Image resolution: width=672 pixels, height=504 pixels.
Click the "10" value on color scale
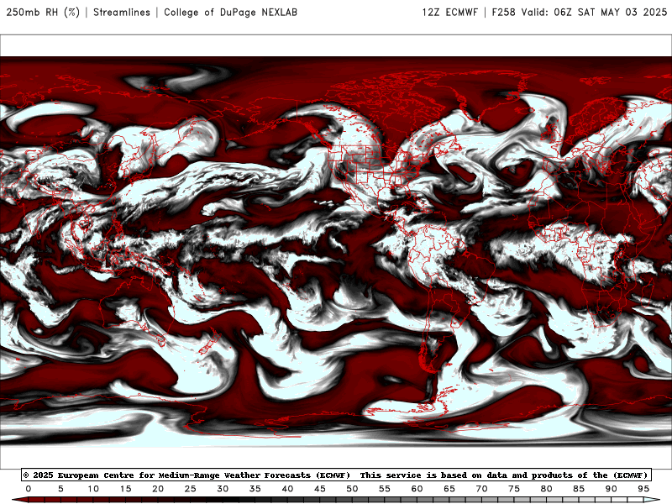[93, 489]
